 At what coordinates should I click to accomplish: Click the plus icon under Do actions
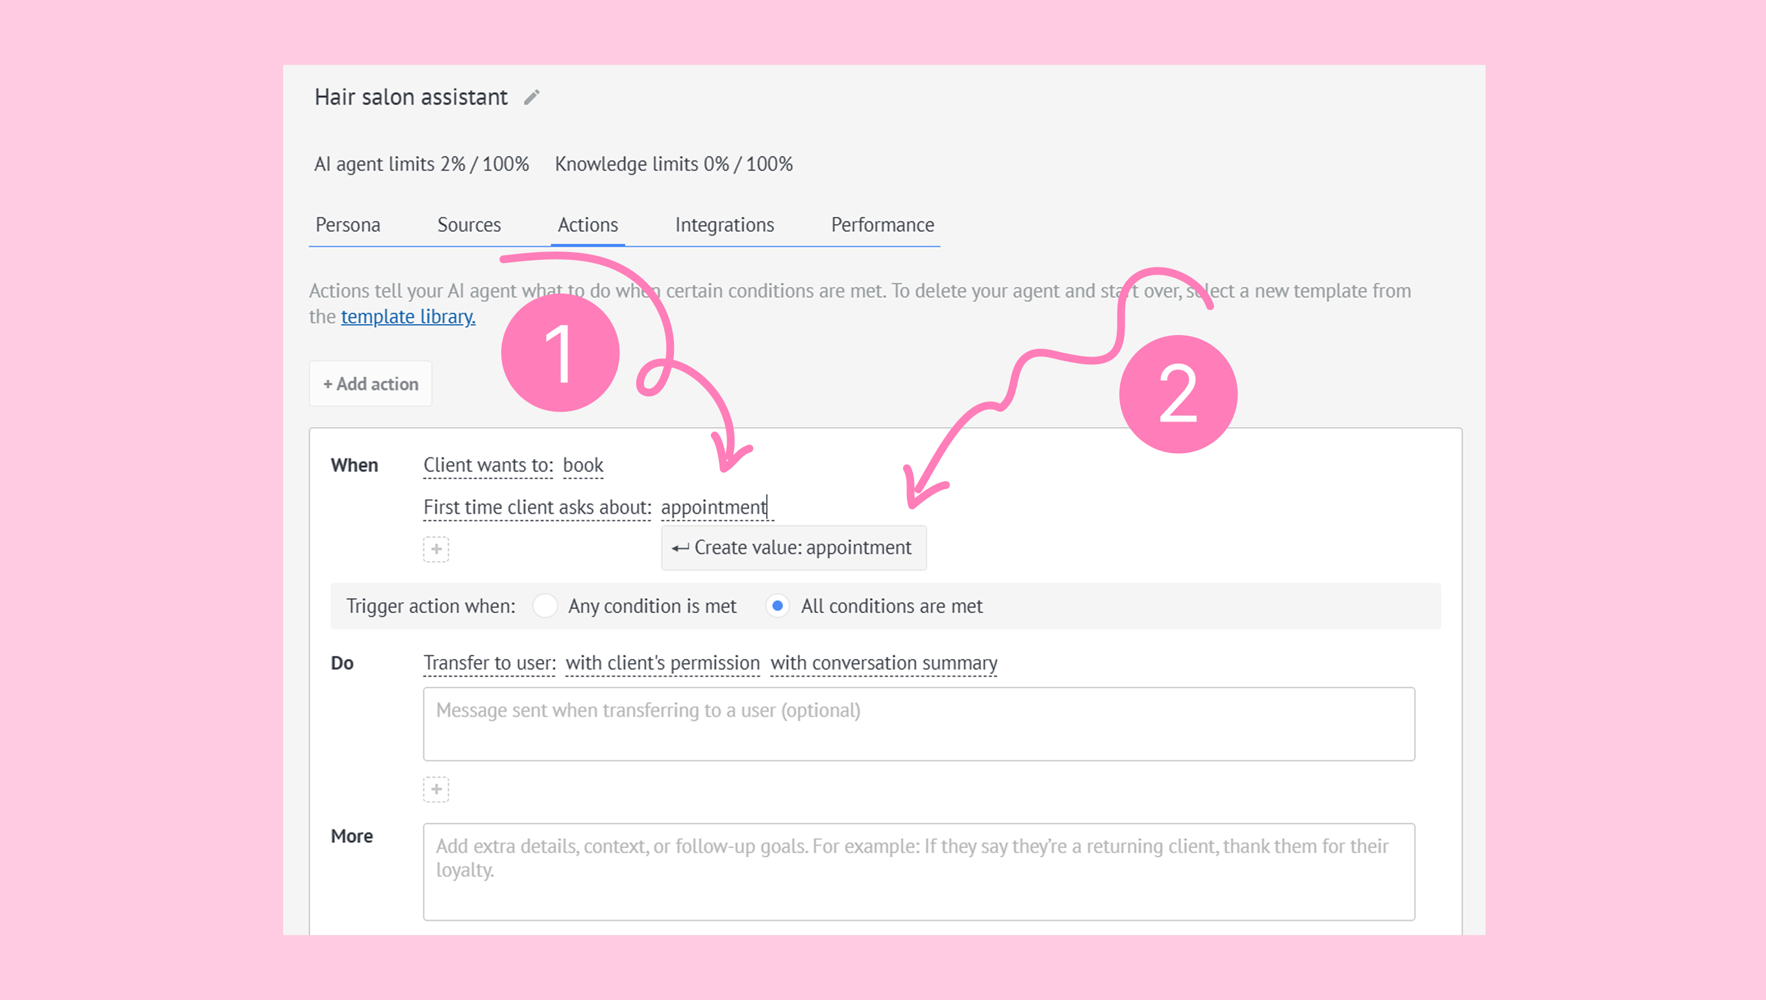436,789
